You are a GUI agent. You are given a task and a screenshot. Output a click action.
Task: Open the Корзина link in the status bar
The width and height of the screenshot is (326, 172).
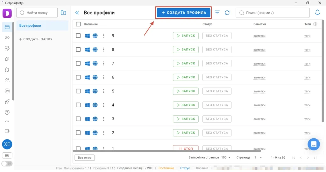tap(202, 168)
